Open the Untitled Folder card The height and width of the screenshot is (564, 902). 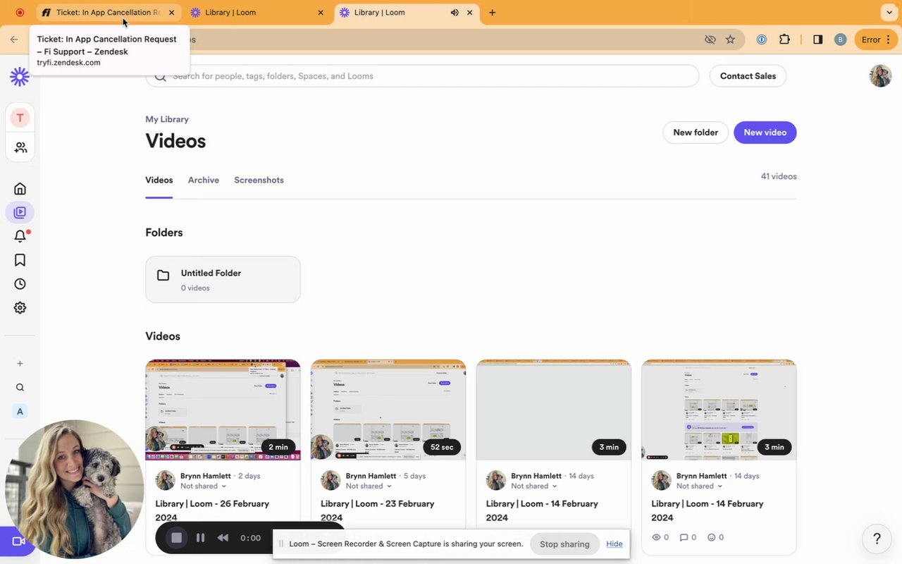tap(223, 280)
